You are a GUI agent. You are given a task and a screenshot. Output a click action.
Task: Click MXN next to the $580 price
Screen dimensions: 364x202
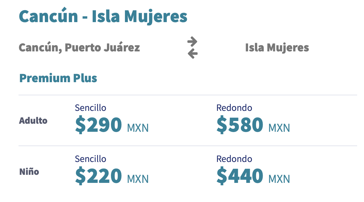[279, 128]
